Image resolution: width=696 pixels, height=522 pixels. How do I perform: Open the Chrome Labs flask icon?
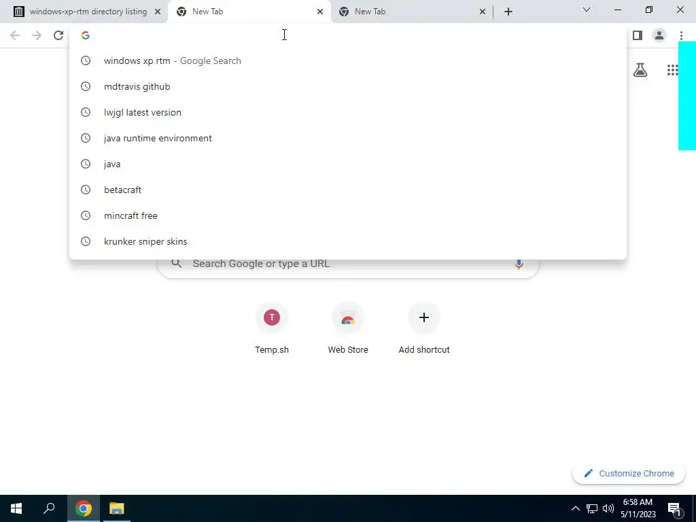click(x=640, y=70)
